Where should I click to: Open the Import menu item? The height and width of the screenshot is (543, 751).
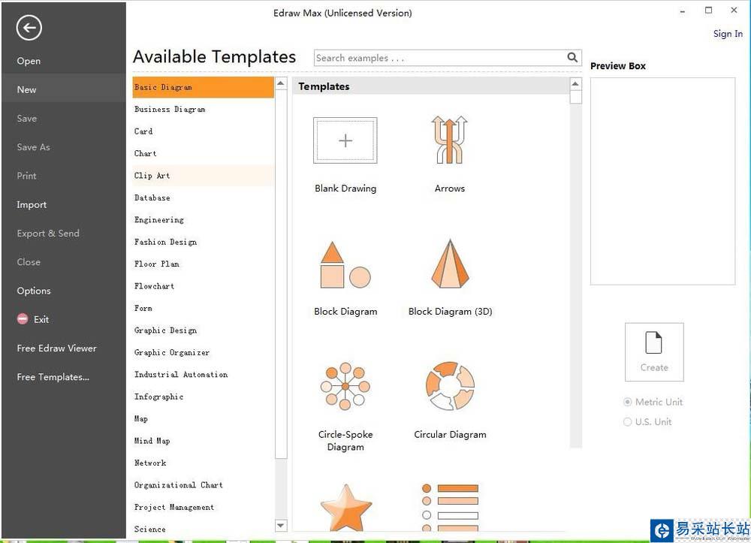(x=32, y=204)
